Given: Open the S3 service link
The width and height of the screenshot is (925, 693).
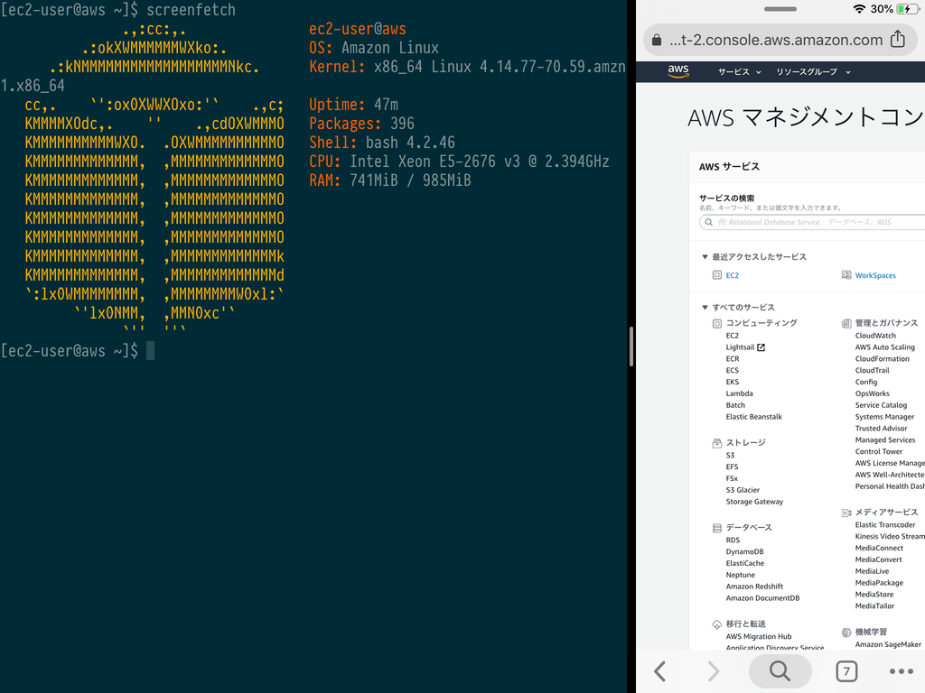Looking at the screenshot, I should click(x=730, y=456).
